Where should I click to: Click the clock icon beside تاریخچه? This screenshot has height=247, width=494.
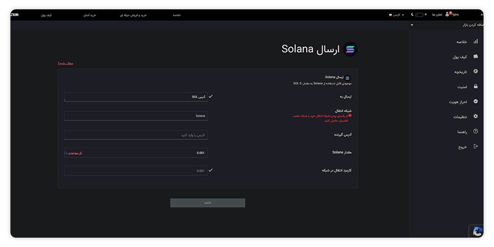(476, 71)
